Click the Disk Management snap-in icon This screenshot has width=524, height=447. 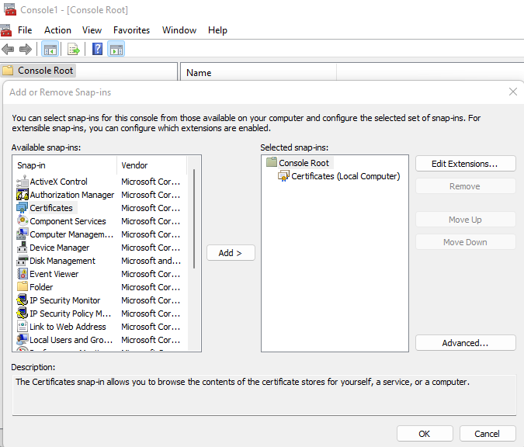22,261
